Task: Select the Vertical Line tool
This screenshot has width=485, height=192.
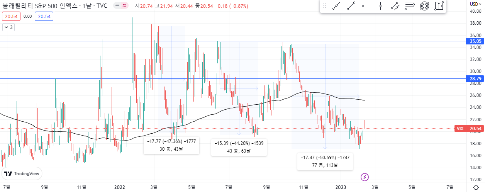Action: coord(380,6)
